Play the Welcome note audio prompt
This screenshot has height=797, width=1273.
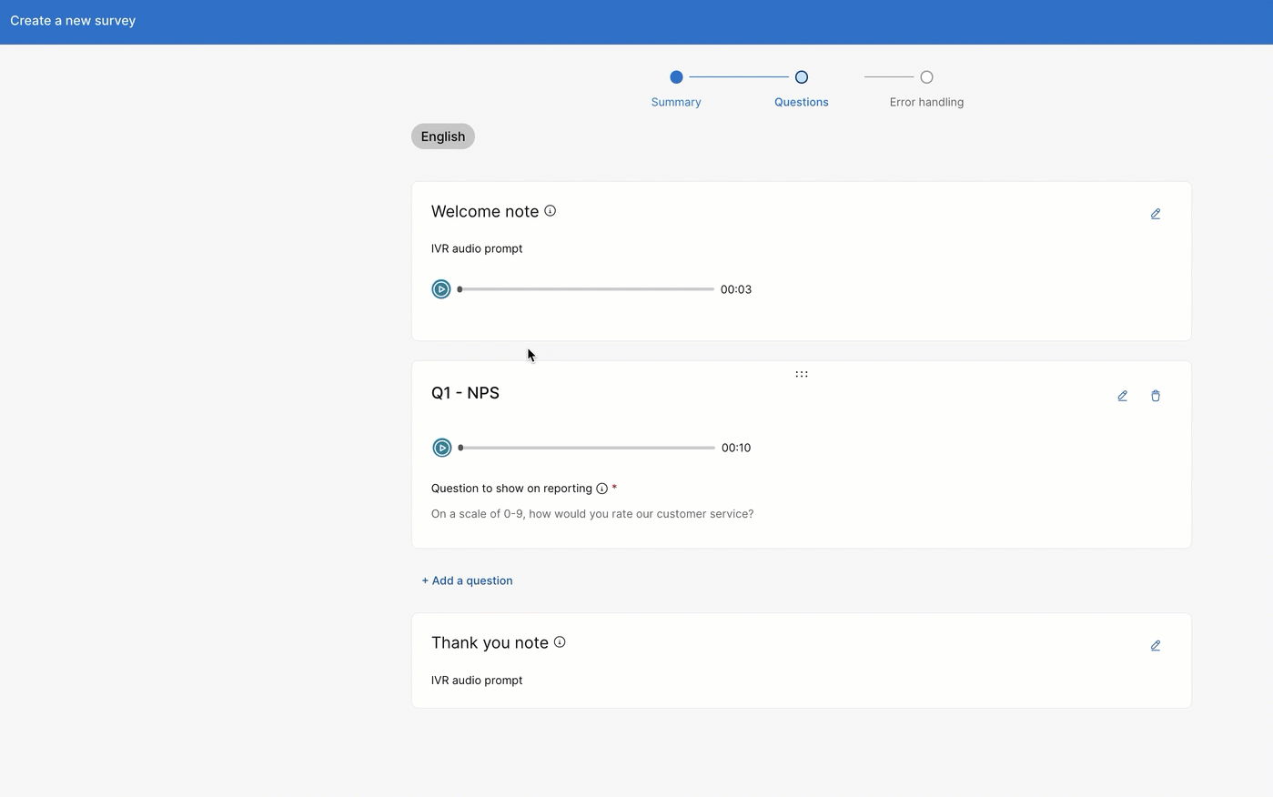pos(441,289)
